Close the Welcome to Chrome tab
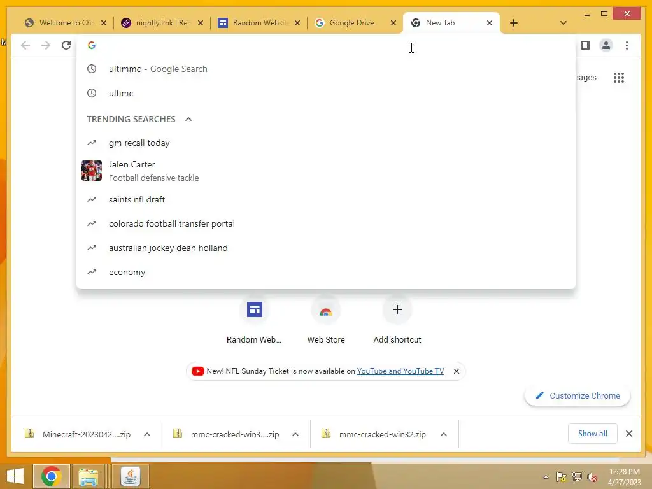Image resolution: width=652 pixels, height=489 pixels. pos(104,23)
